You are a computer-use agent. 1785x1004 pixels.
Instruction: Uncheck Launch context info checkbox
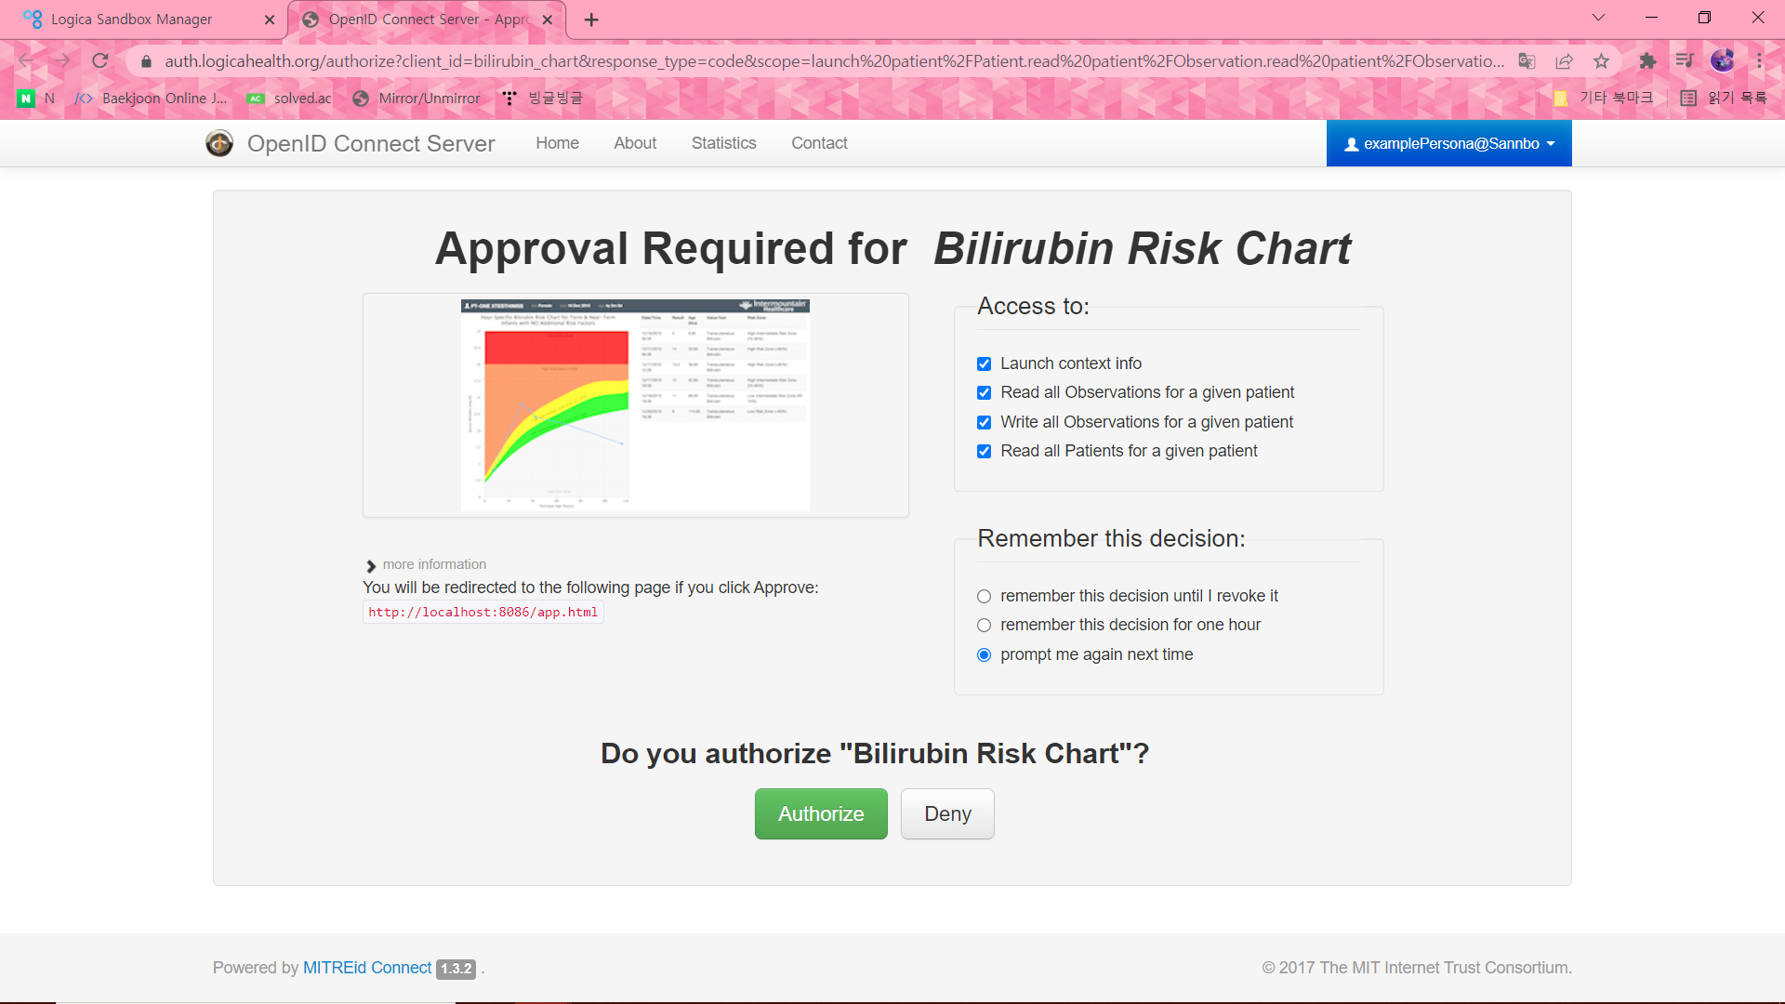point(984,363)
